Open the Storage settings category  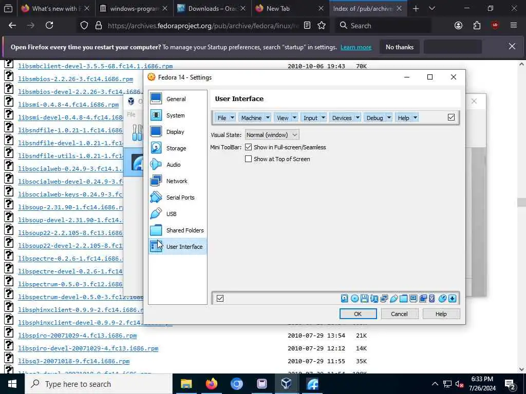coord(177,148)
